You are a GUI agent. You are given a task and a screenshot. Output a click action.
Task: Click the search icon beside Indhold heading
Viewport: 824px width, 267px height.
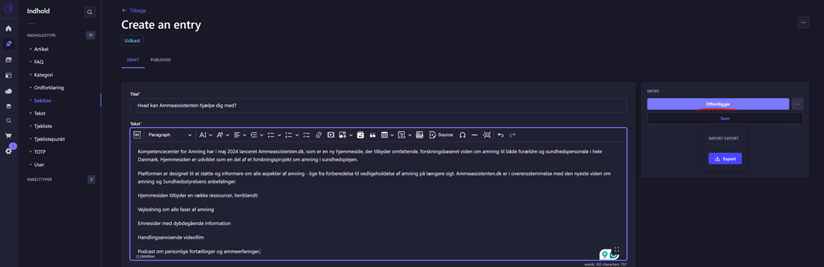[90, 12]
